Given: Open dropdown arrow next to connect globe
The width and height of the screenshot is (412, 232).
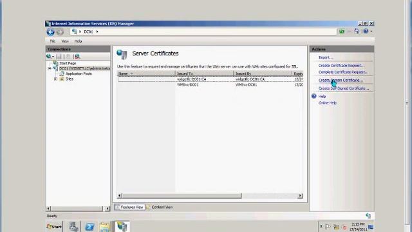Looking at the screenshot, I should coord(53,57).
